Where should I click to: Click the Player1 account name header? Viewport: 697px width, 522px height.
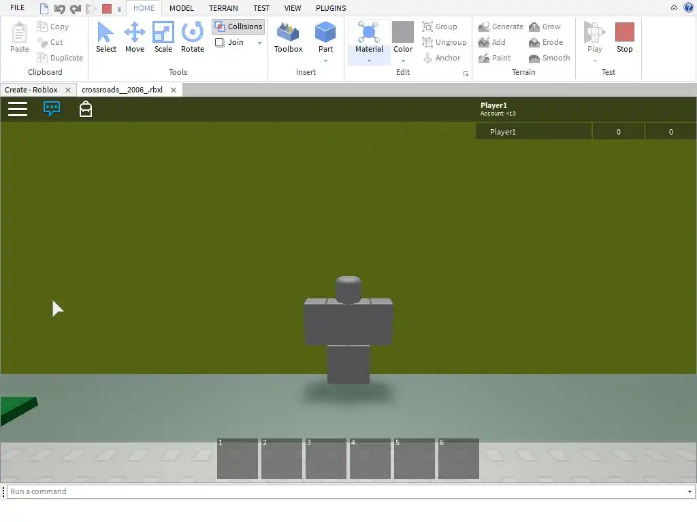click(x=493, y=105)
